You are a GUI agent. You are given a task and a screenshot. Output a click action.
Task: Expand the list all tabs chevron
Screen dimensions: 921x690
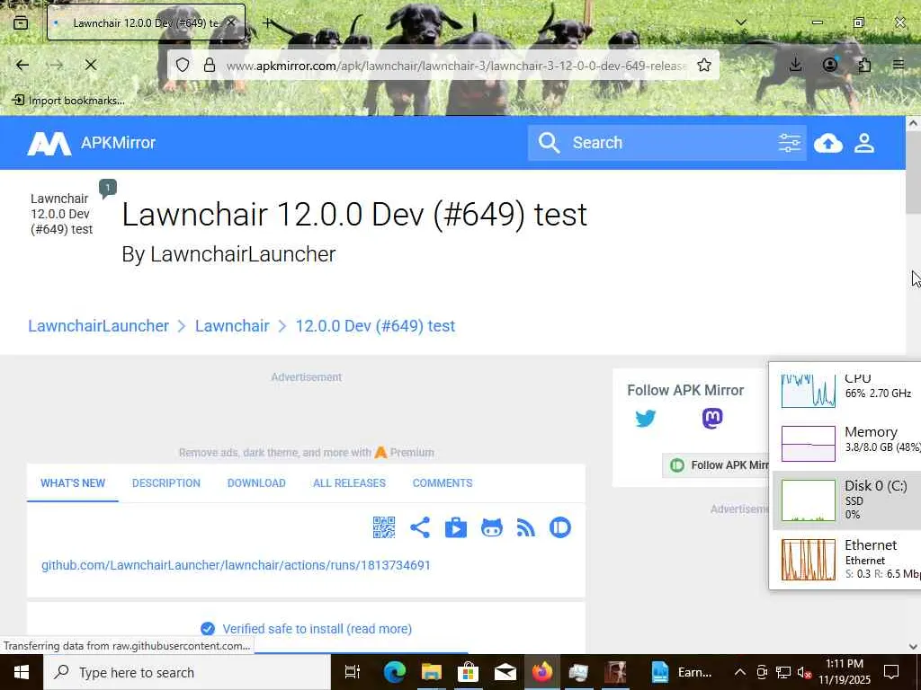[x=741, y=22]
